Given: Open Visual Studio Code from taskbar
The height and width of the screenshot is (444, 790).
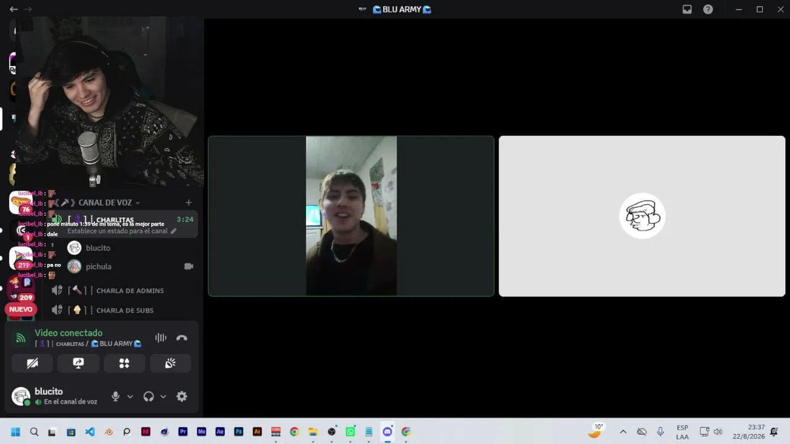Looking at the screenshot, I should (x=90, y=432).
